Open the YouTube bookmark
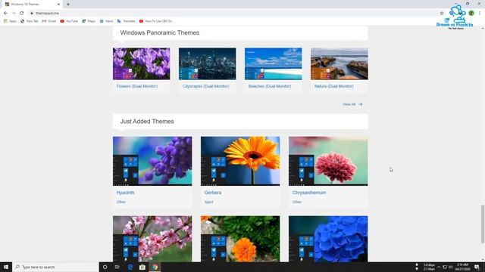This screenshot has width=485, height=272. 69,21
